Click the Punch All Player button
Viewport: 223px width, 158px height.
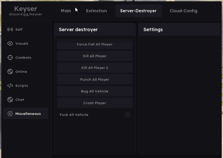95,79
